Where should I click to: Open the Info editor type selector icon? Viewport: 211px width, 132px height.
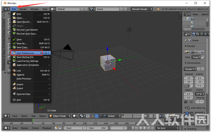click(x=6, y=9)
